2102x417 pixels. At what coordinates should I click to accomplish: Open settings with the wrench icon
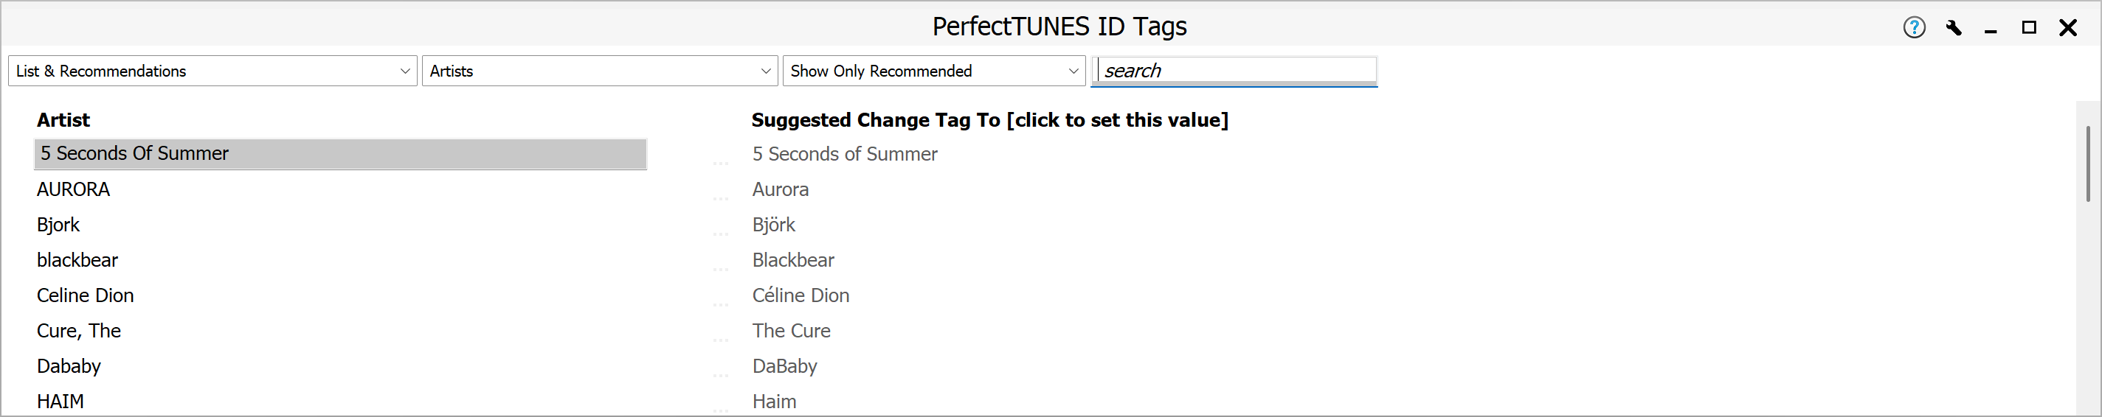pyautogui.click(x=1954, y=28)
